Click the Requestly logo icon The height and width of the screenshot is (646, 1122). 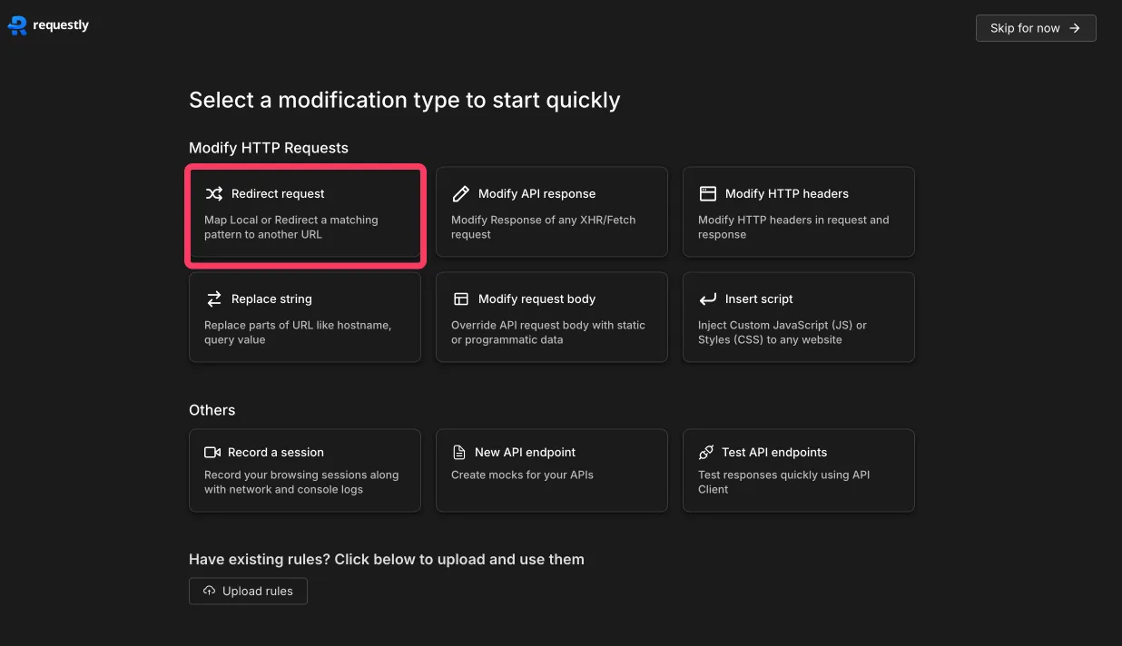[17, 25]
